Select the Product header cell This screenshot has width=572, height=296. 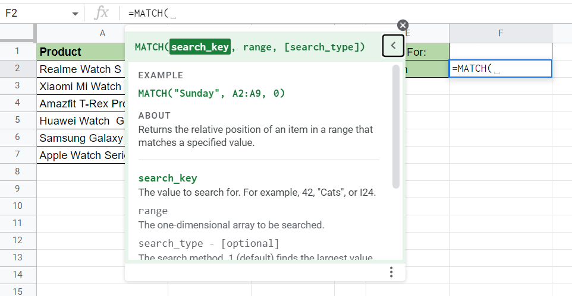(x=81, y=52)
